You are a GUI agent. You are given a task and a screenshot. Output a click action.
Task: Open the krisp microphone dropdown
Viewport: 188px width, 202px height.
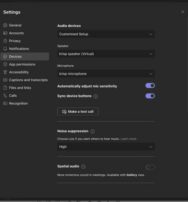tap(106, 74)
